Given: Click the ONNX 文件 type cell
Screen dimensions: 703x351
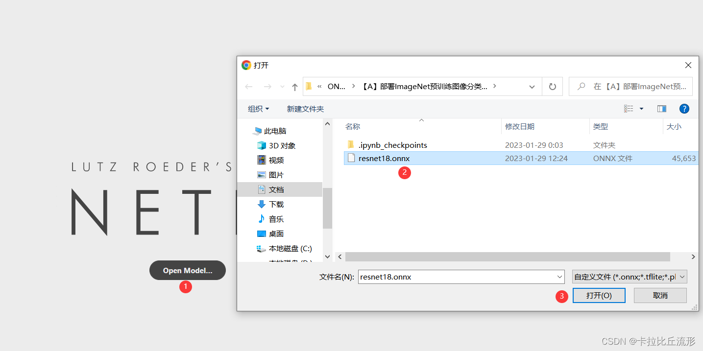Looking at the screenshot, I should [x=613, y=158].
